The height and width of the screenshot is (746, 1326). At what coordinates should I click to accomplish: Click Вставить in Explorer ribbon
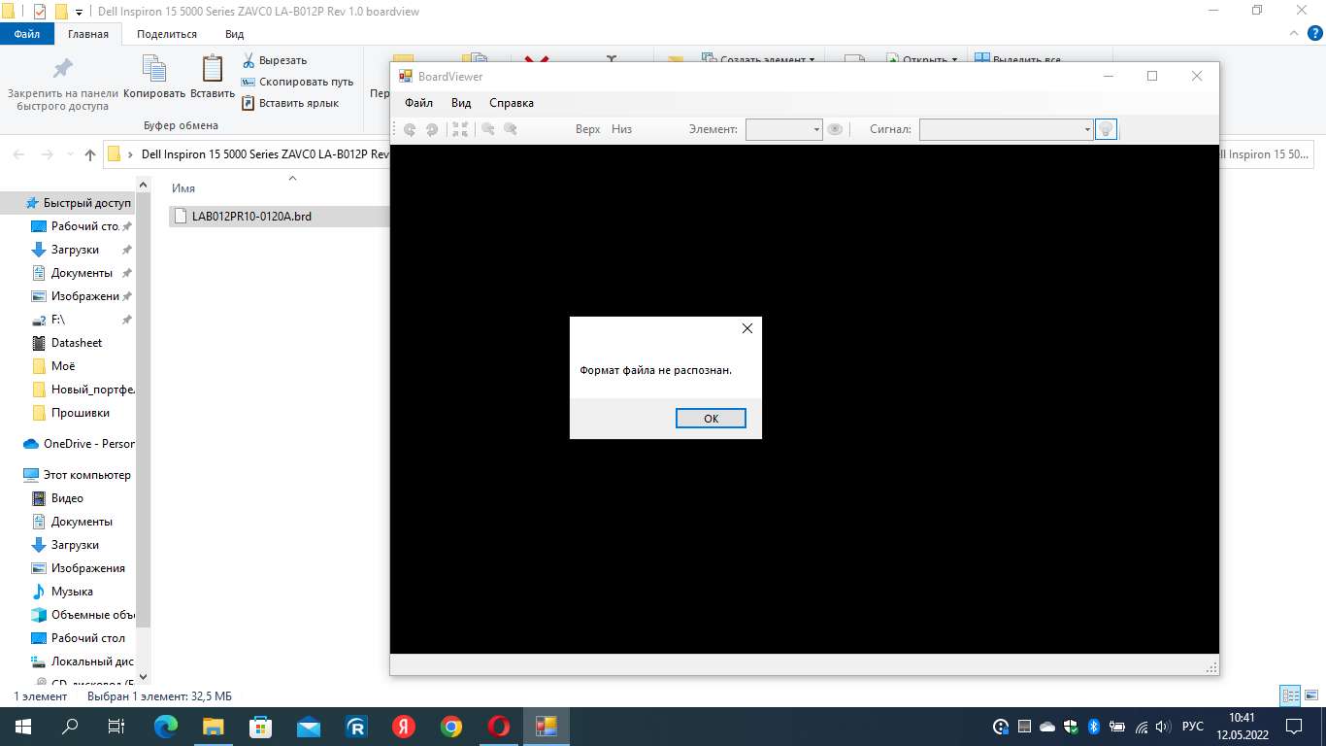click(213, 78)
